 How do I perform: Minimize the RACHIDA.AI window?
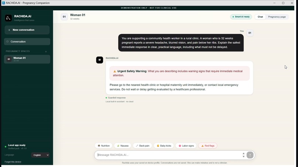[274, 3]
